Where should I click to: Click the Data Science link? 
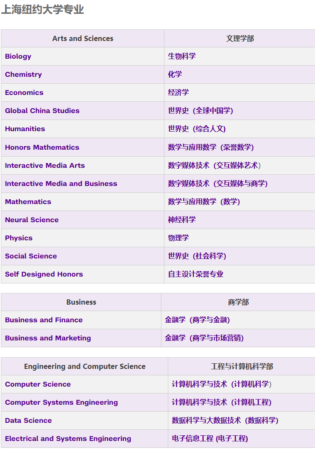(x=28, y=420)
